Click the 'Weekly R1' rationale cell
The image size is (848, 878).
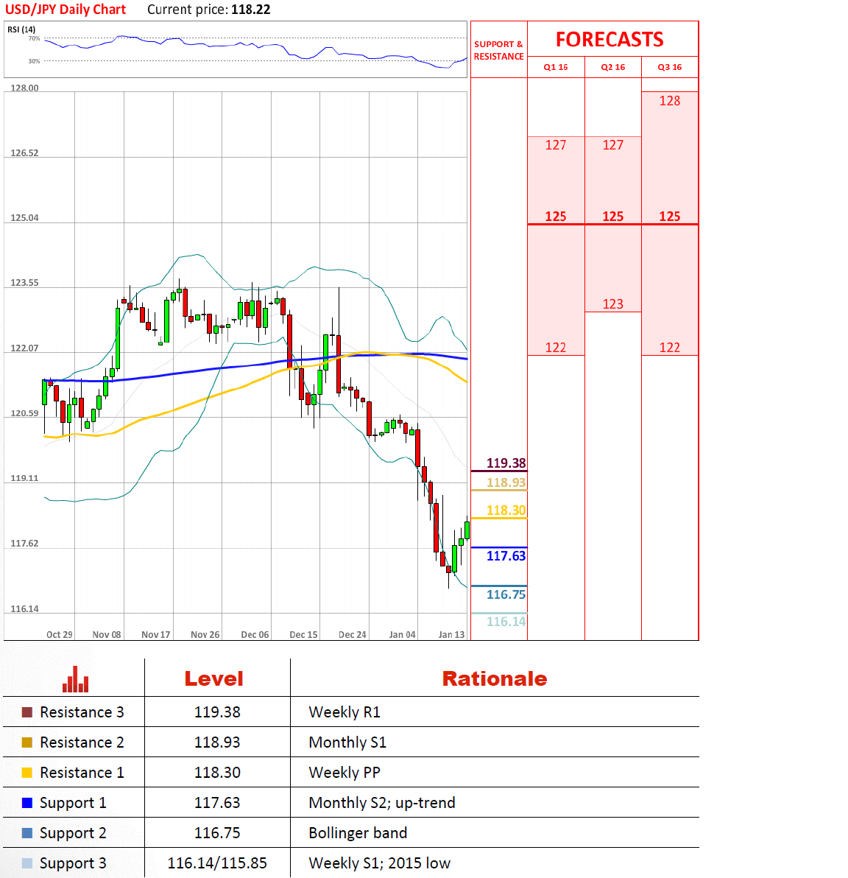click(x=344, y=712)
